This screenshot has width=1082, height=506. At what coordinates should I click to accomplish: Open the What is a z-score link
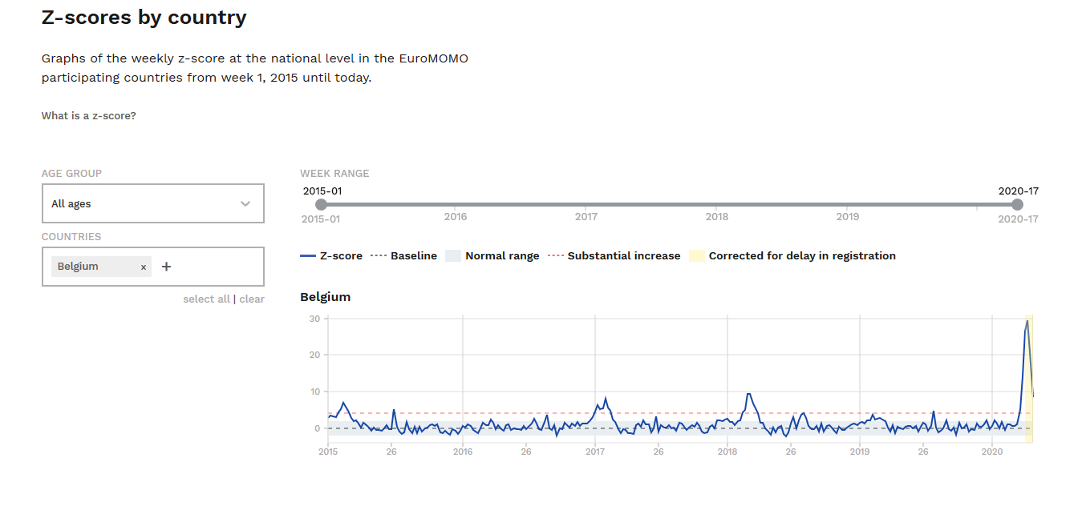point(89,116)
